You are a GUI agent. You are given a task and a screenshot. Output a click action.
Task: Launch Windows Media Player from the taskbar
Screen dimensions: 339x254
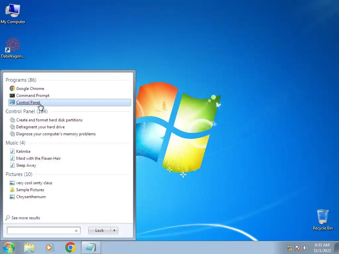(x=50, y=248)
